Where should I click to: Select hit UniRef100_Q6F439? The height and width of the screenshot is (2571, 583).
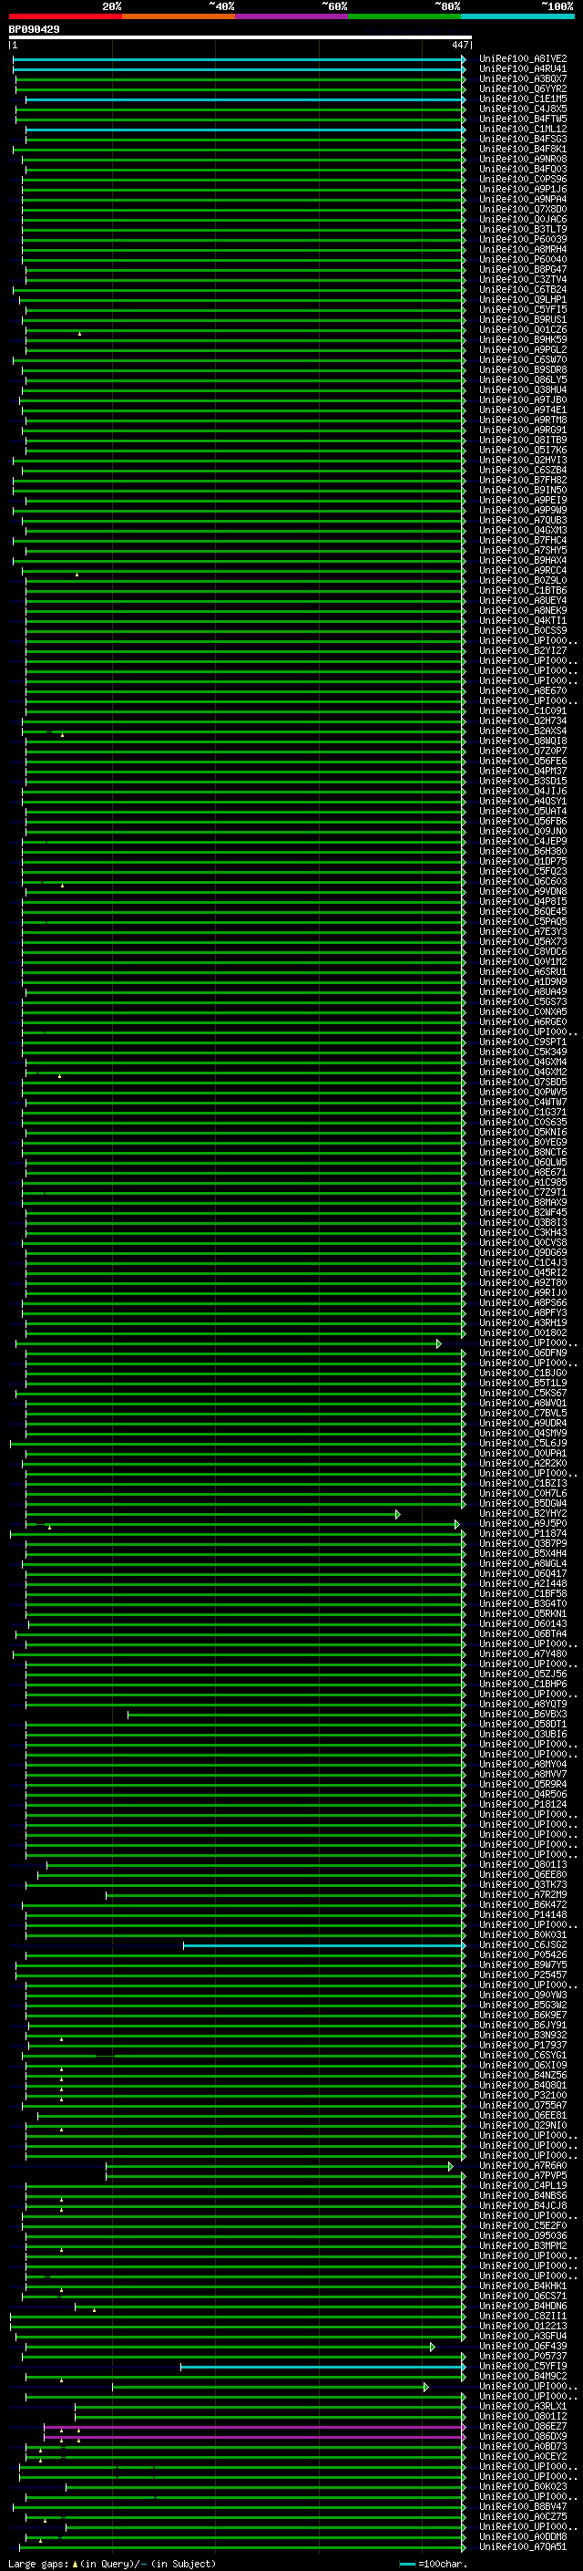click(523, 2346)
